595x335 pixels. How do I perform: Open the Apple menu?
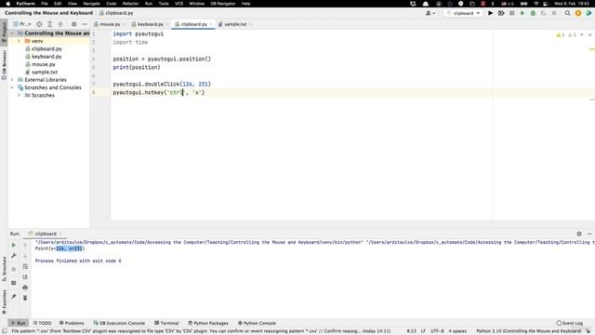coord(7,4)
